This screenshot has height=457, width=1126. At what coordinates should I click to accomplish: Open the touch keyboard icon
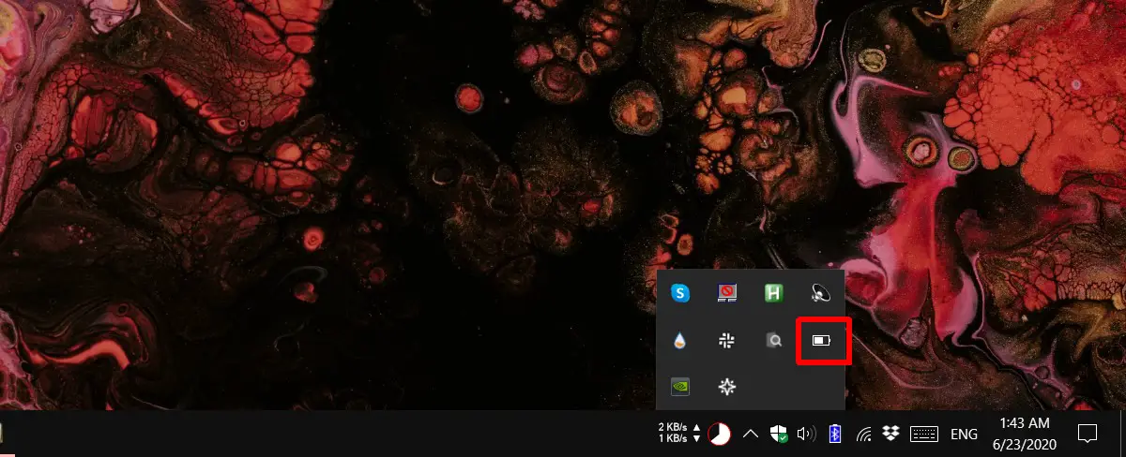point(924,434)
